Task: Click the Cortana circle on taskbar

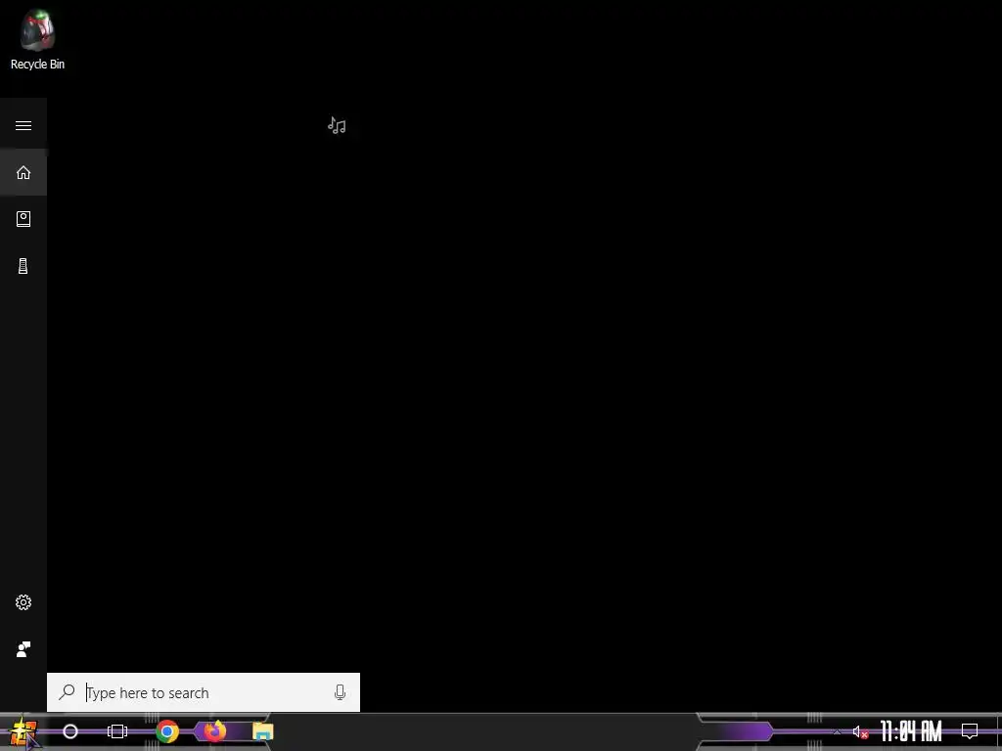Action: [x=70, y=731]
